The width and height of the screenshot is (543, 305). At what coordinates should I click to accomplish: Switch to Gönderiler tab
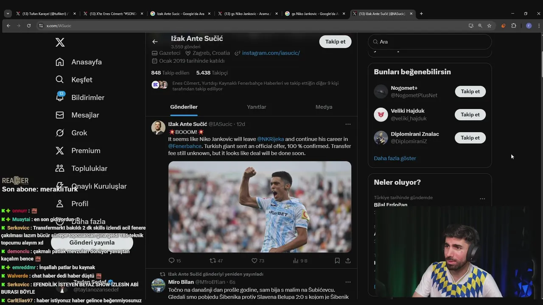184,107
